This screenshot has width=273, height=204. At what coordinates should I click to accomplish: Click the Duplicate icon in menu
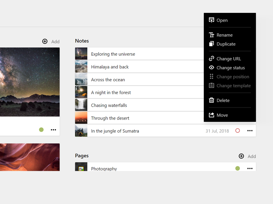212,44
